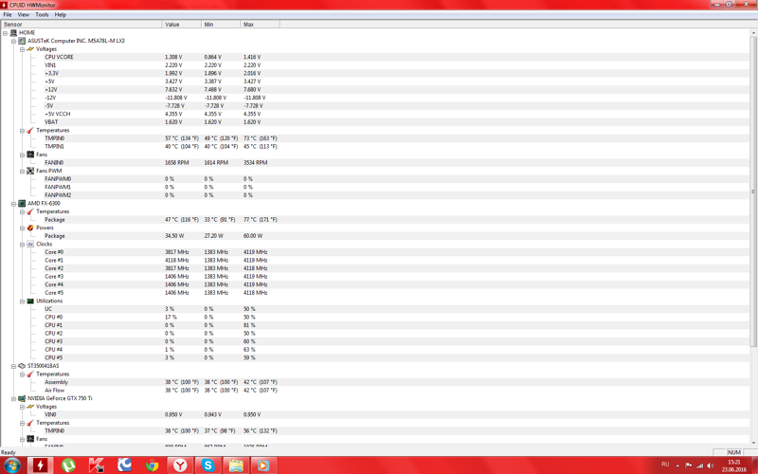Click the Fans icon under NVIDIA GeForce
The height and width of the screenshot is (474, 758).
[x=30, y=439]
